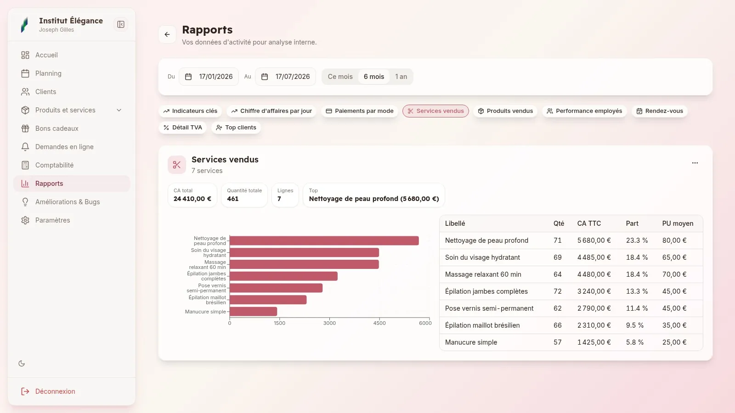This screenshot has height=413, width=735.
Task: Open the Planning calendar icon
Action: click(25, 73)
